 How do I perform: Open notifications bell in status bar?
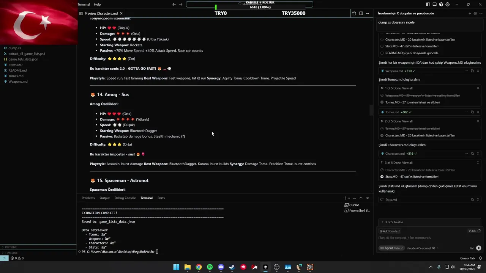tap(480, 258)
